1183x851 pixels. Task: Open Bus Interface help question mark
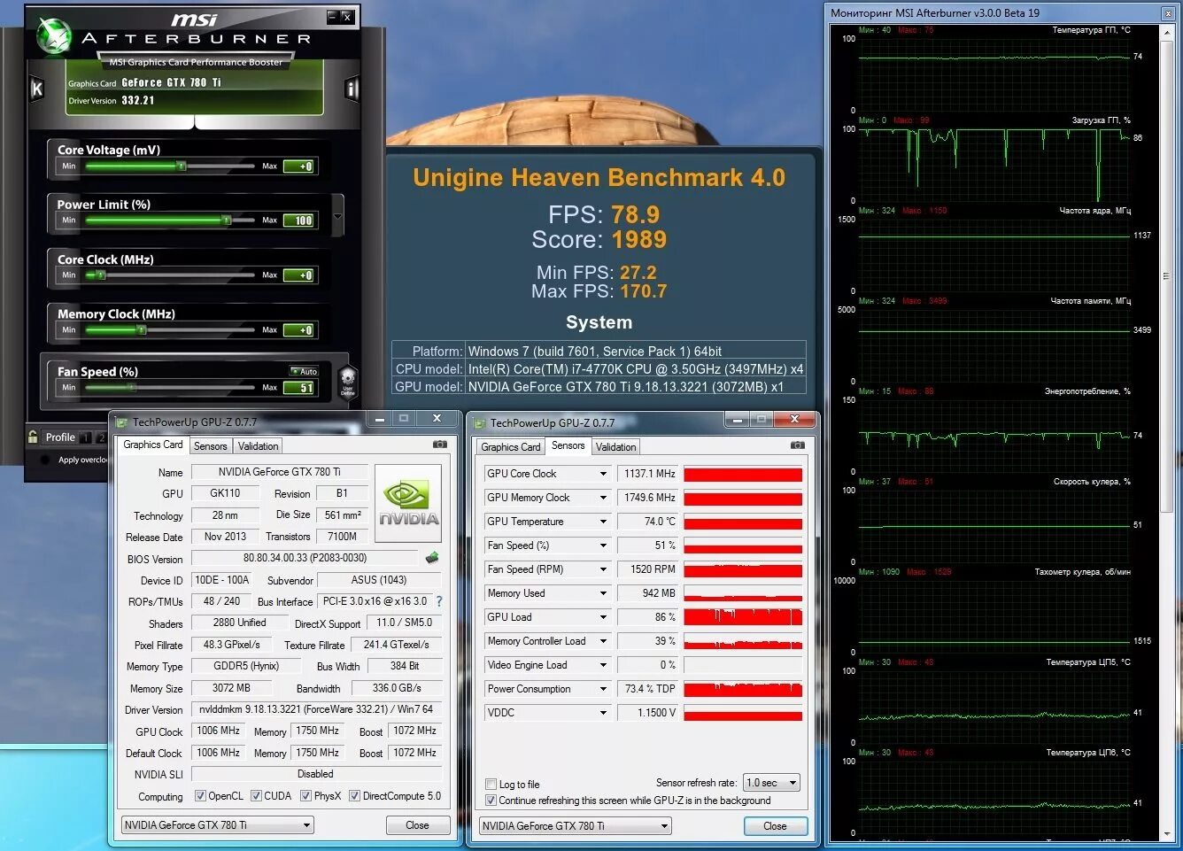pyautogui.click(x=439, y=601)
